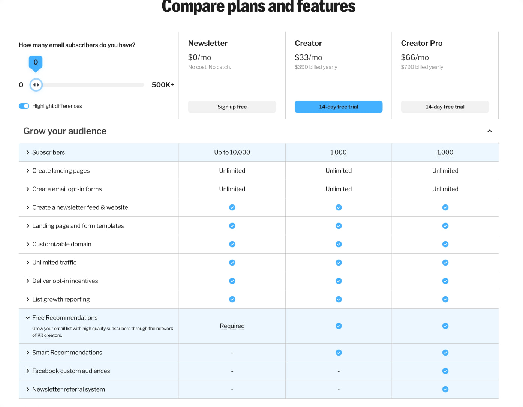Expand the Unlimited traffic row
The width and height of the screenshot is (523, 407).
28,263
